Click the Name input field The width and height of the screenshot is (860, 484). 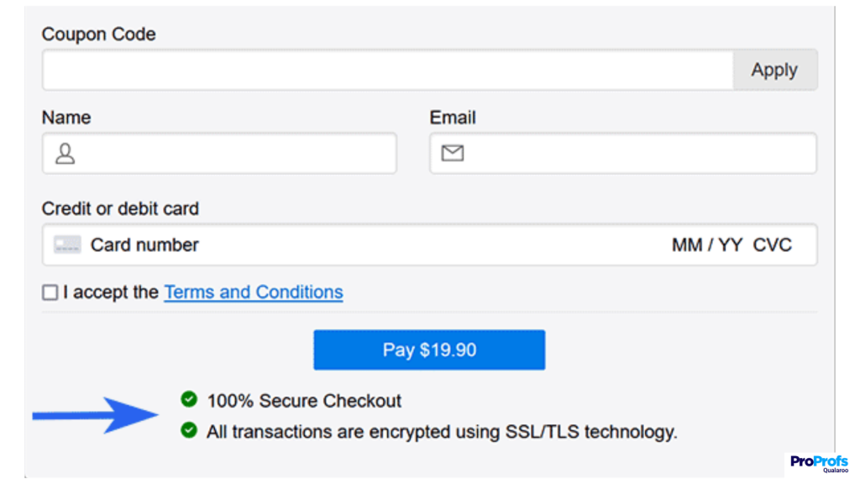tap(218, 152)
